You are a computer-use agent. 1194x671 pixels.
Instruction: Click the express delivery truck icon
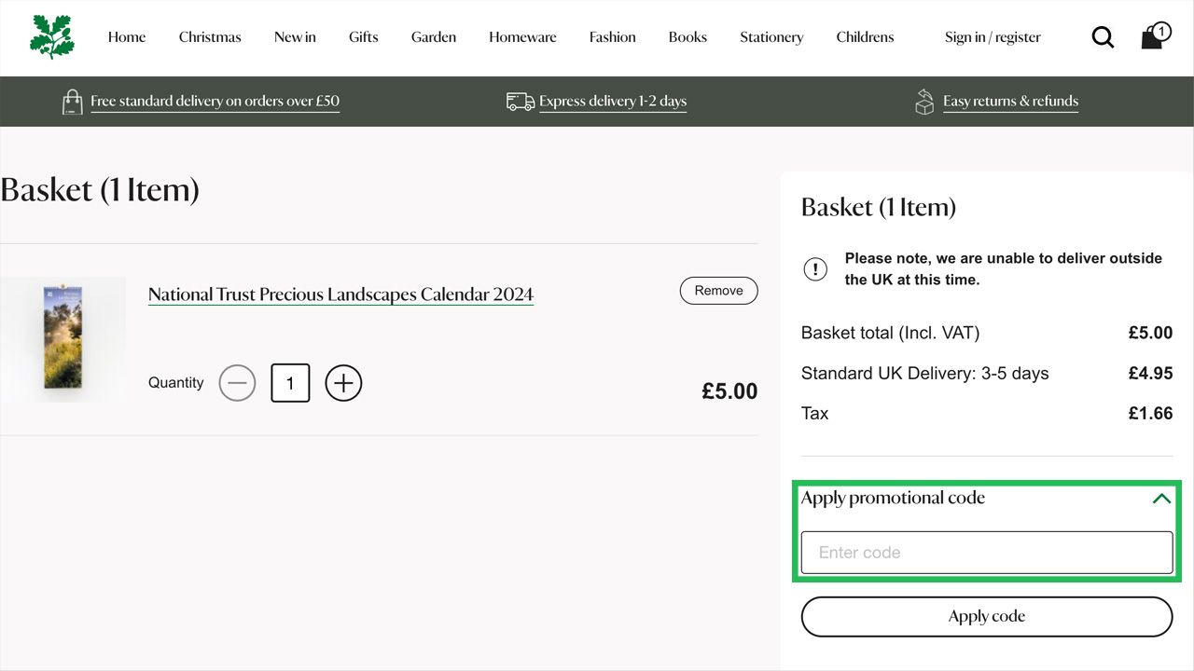(x=519, y=101)
